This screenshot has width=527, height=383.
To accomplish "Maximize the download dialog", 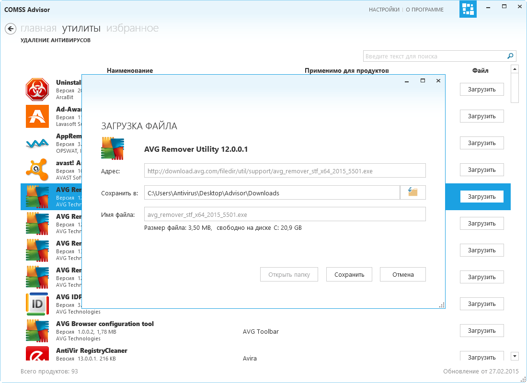I will point(423,80).
